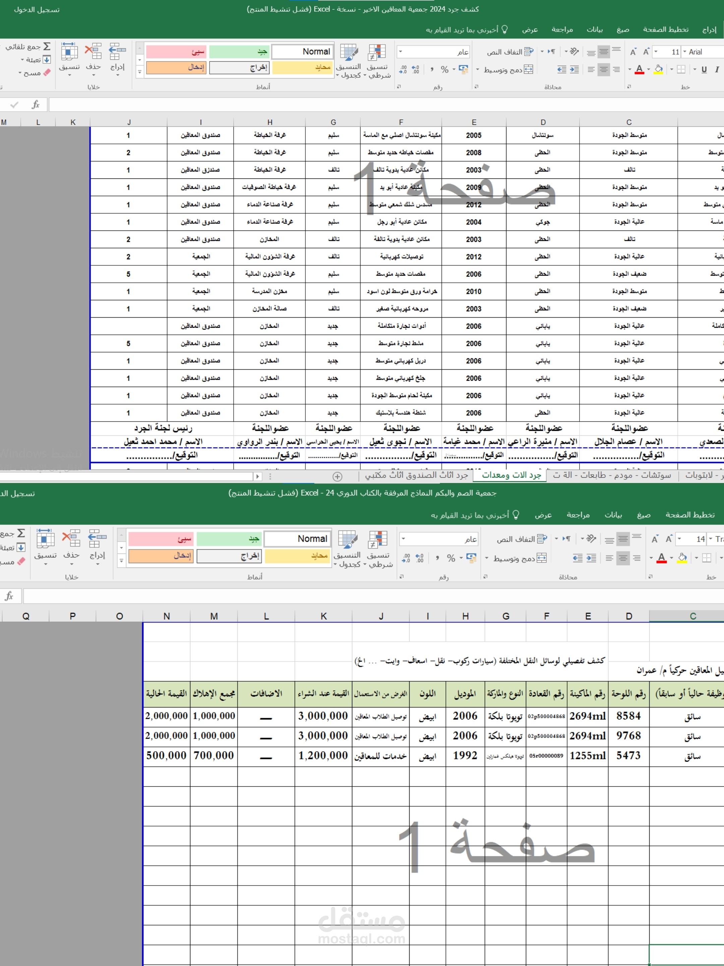This screenshot has width=724, height=966.
Task: Click the formula bar fx icon in top window
Action: pyautogui.click(x=36, y=104)
